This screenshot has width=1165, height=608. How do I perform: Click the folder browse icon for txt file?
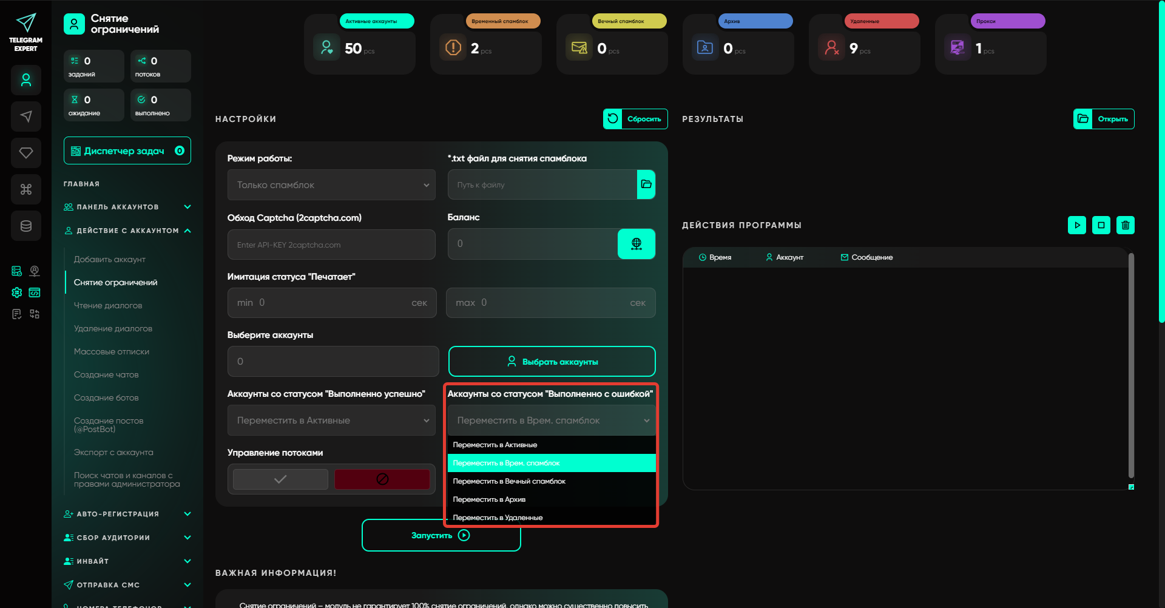(x=646, y=184)
